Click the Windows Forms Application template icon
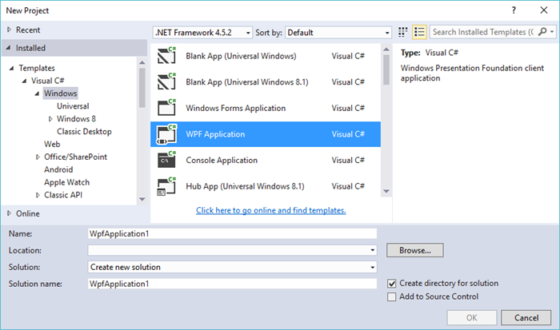The width and height of the screenshot is (560, 330). pos(166,107)
